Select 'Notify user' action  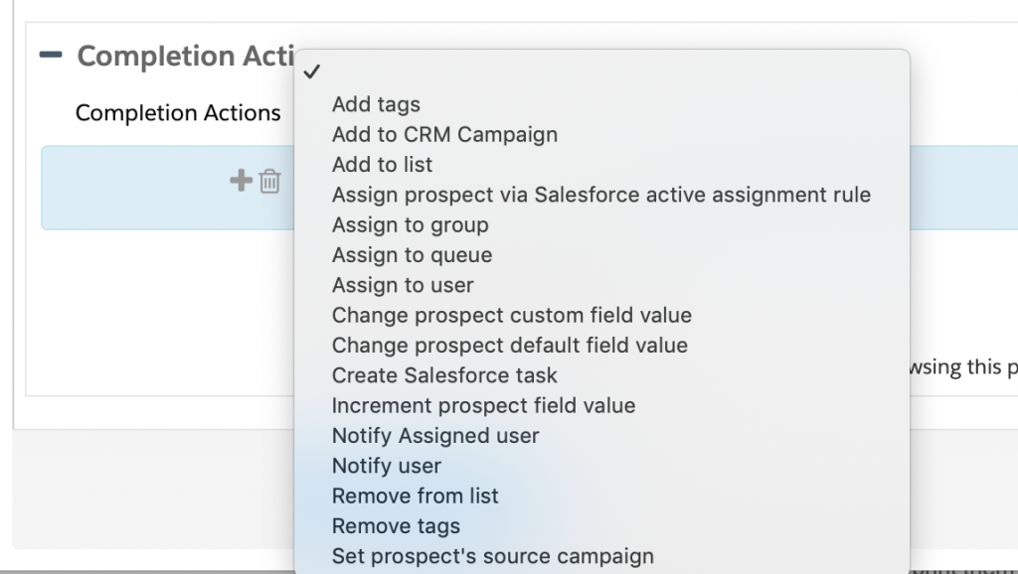click(386, 466)
